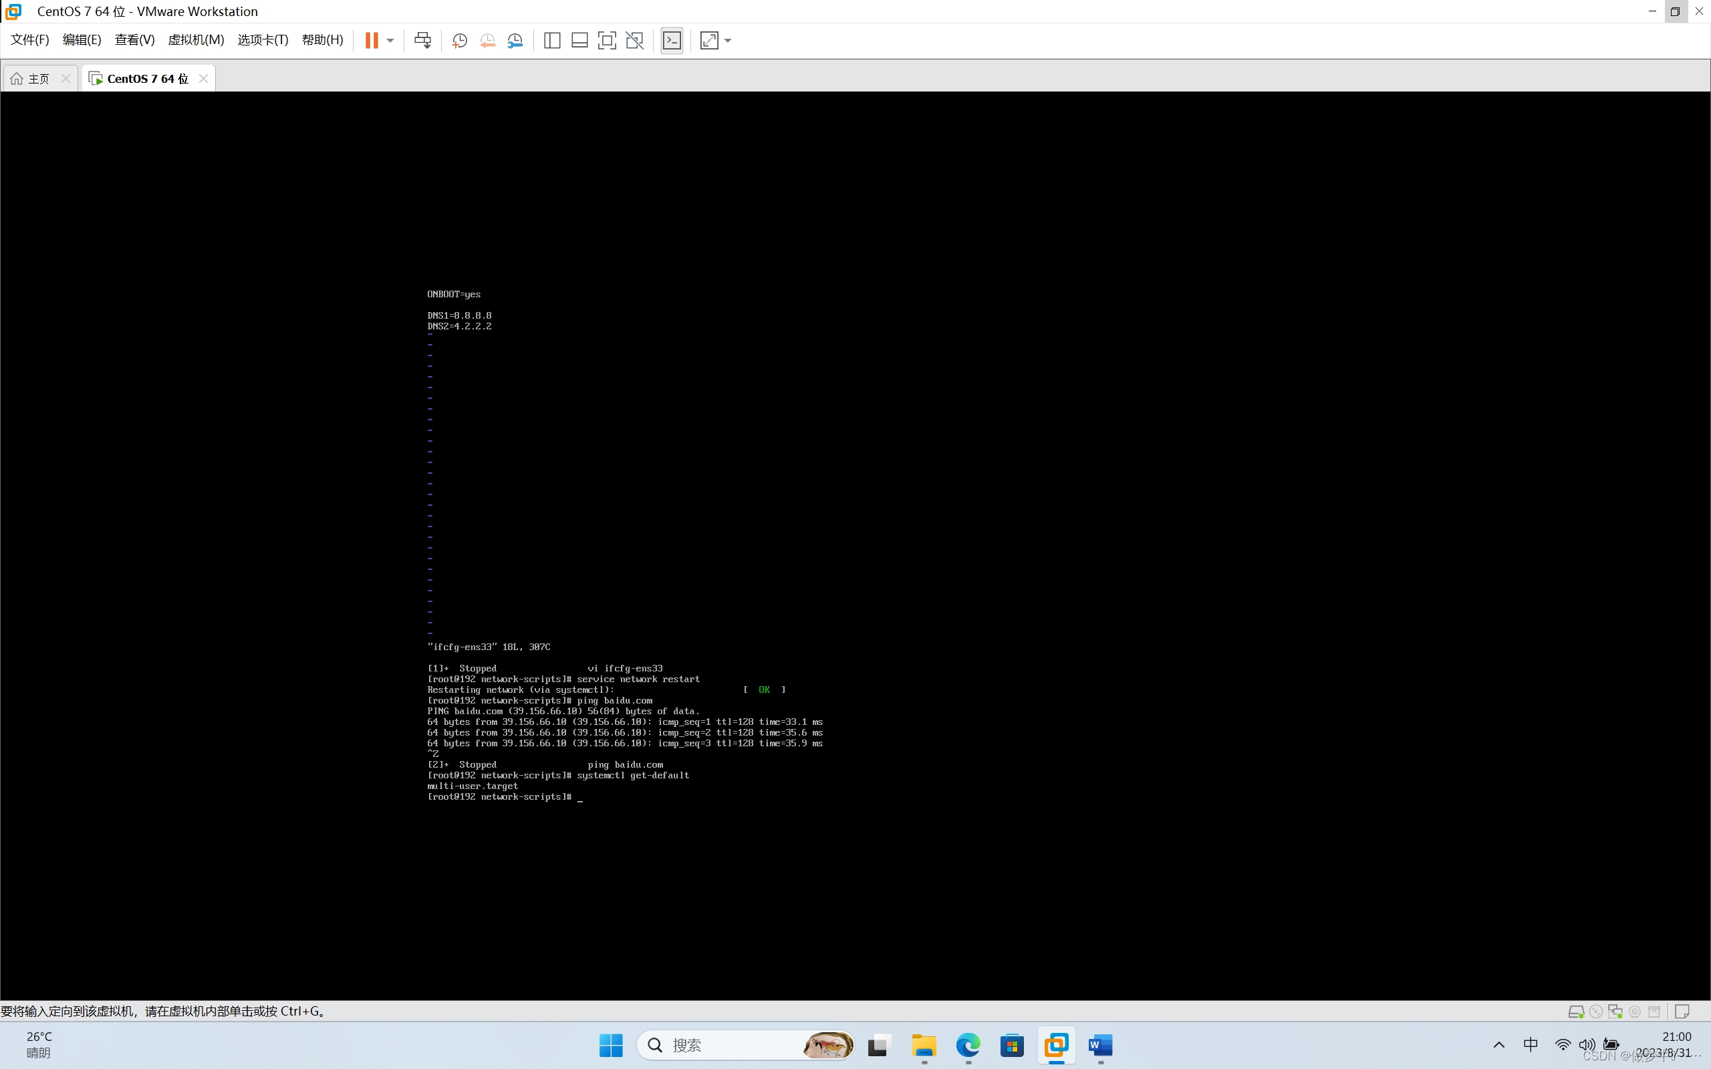This screenshot has height=1069, width=1711.
Task: Switch to Unity mode
Action: coord(634,40)
